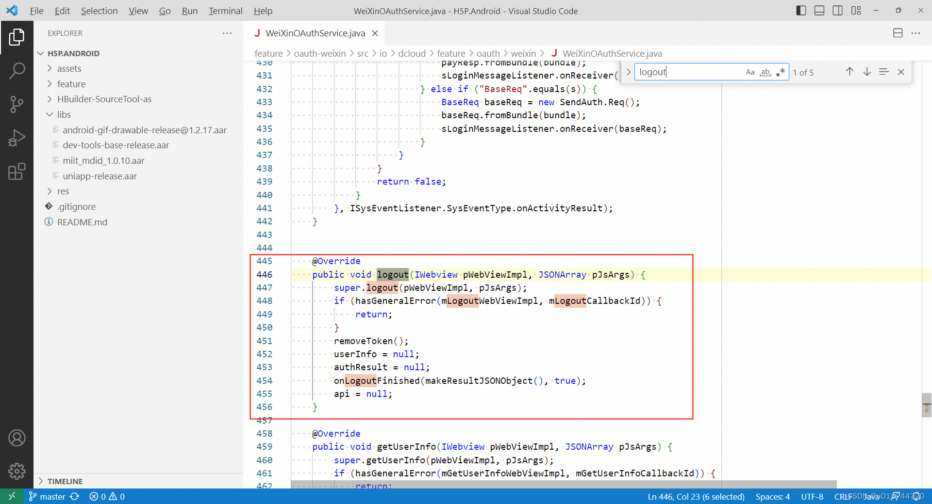The image size is (932, 504).
Task: Toggle Find in Selection icon
Action: click(884, 72)
